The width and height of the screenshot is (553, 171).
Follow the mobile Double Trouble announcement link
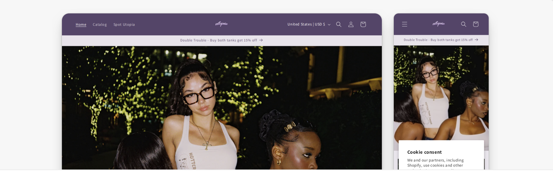[441, 40]
